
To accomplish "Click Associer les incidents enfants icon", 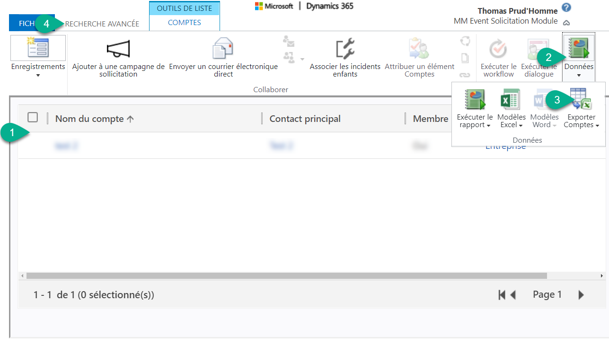I will 345,49.
